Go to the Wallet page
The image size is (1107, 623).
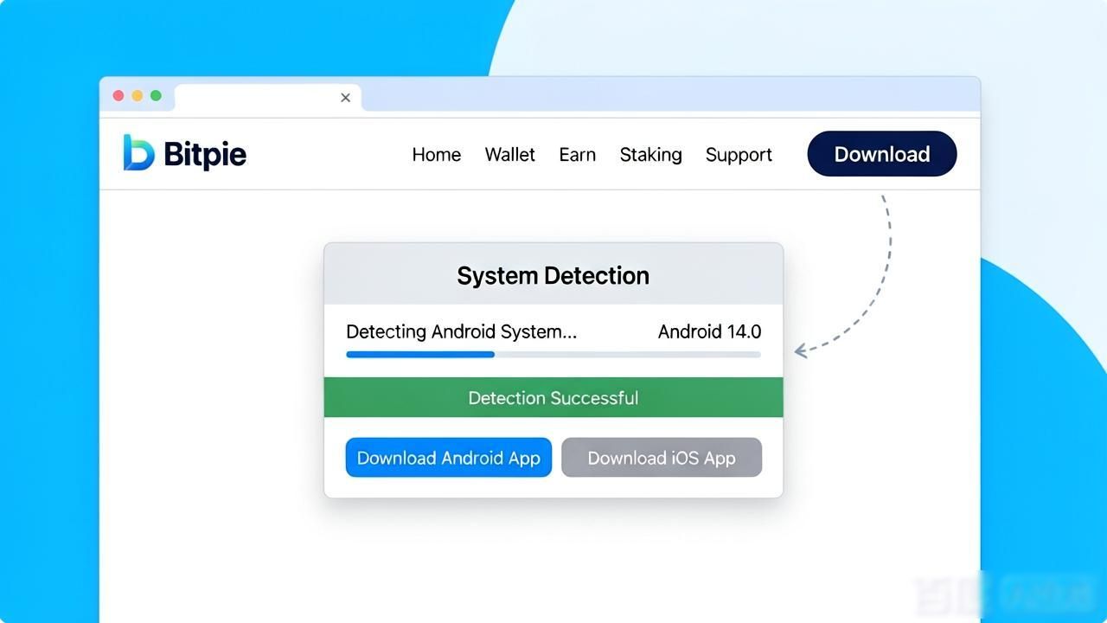coord(510,155)
